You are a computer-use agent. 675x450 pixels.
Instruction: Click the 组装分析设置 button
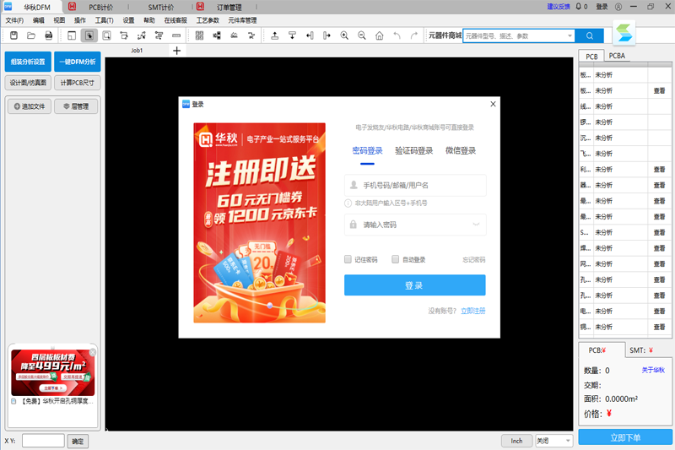click(28, 62)
